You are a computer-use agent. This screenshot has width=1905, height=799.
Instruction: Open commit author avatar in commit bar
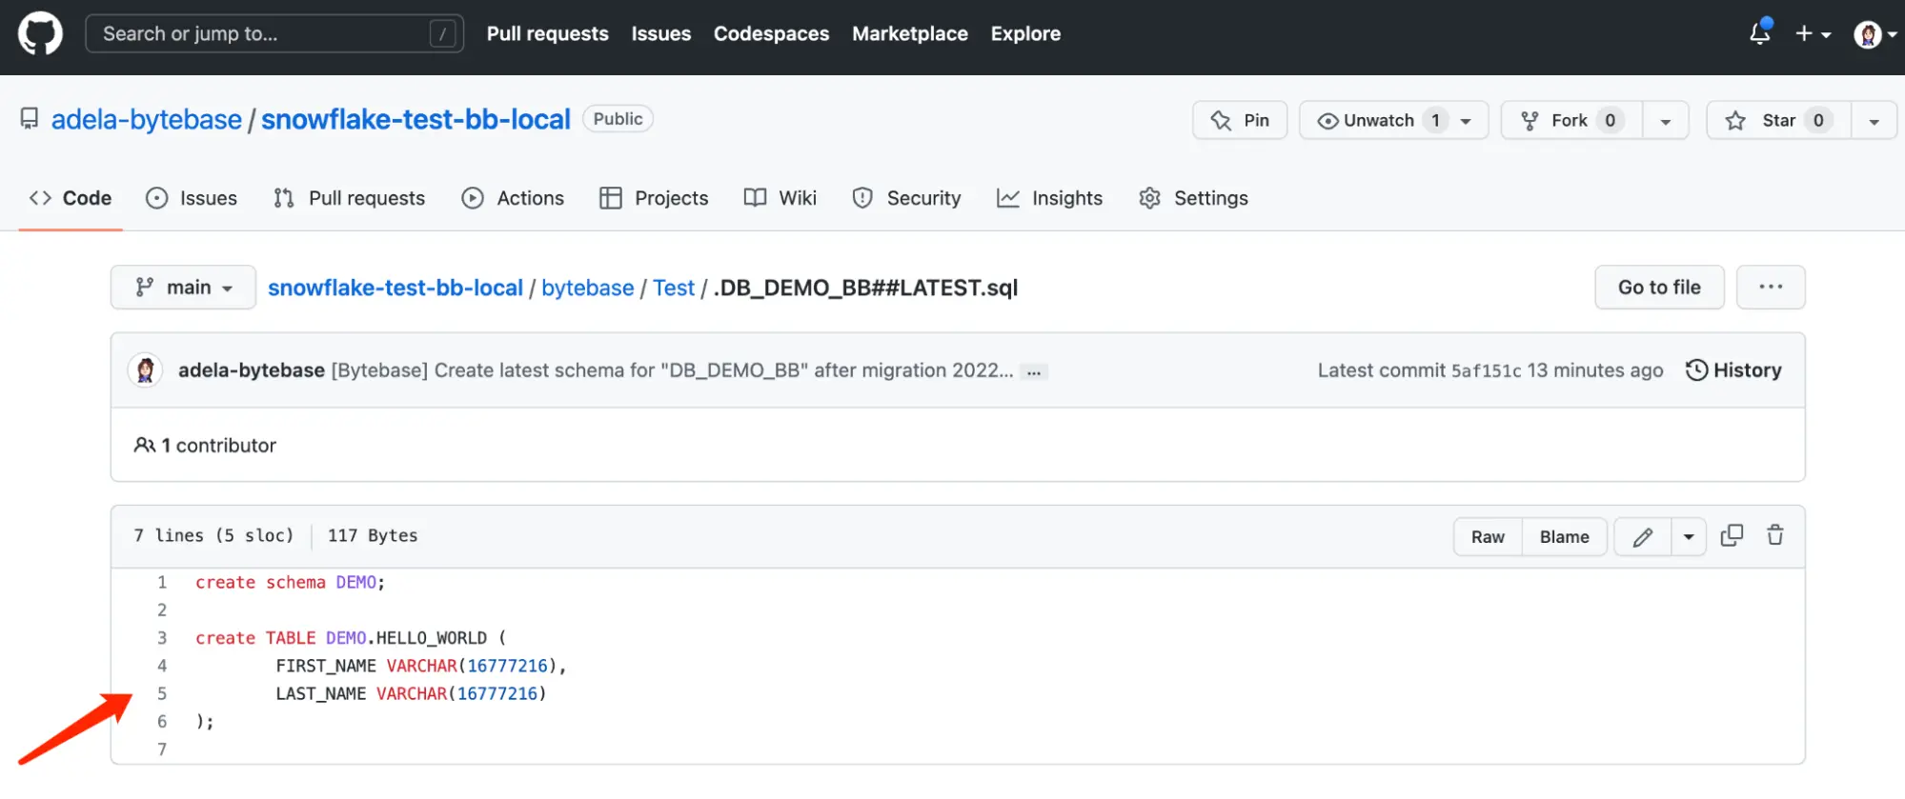point(145,370)
